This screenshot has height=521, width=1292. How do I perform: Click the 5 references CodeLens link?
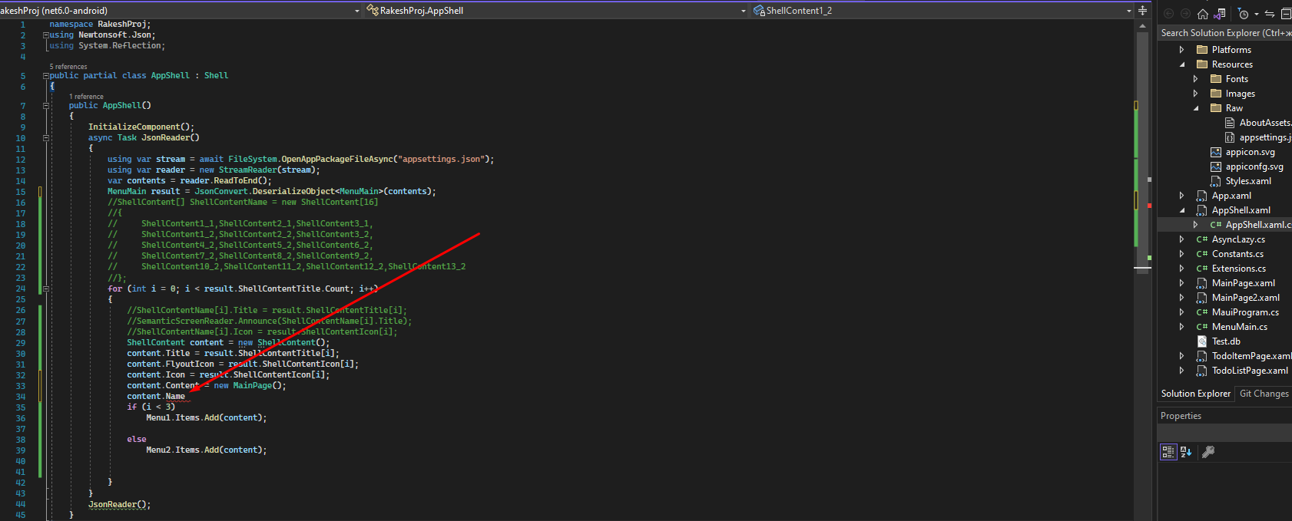point(68,67)
